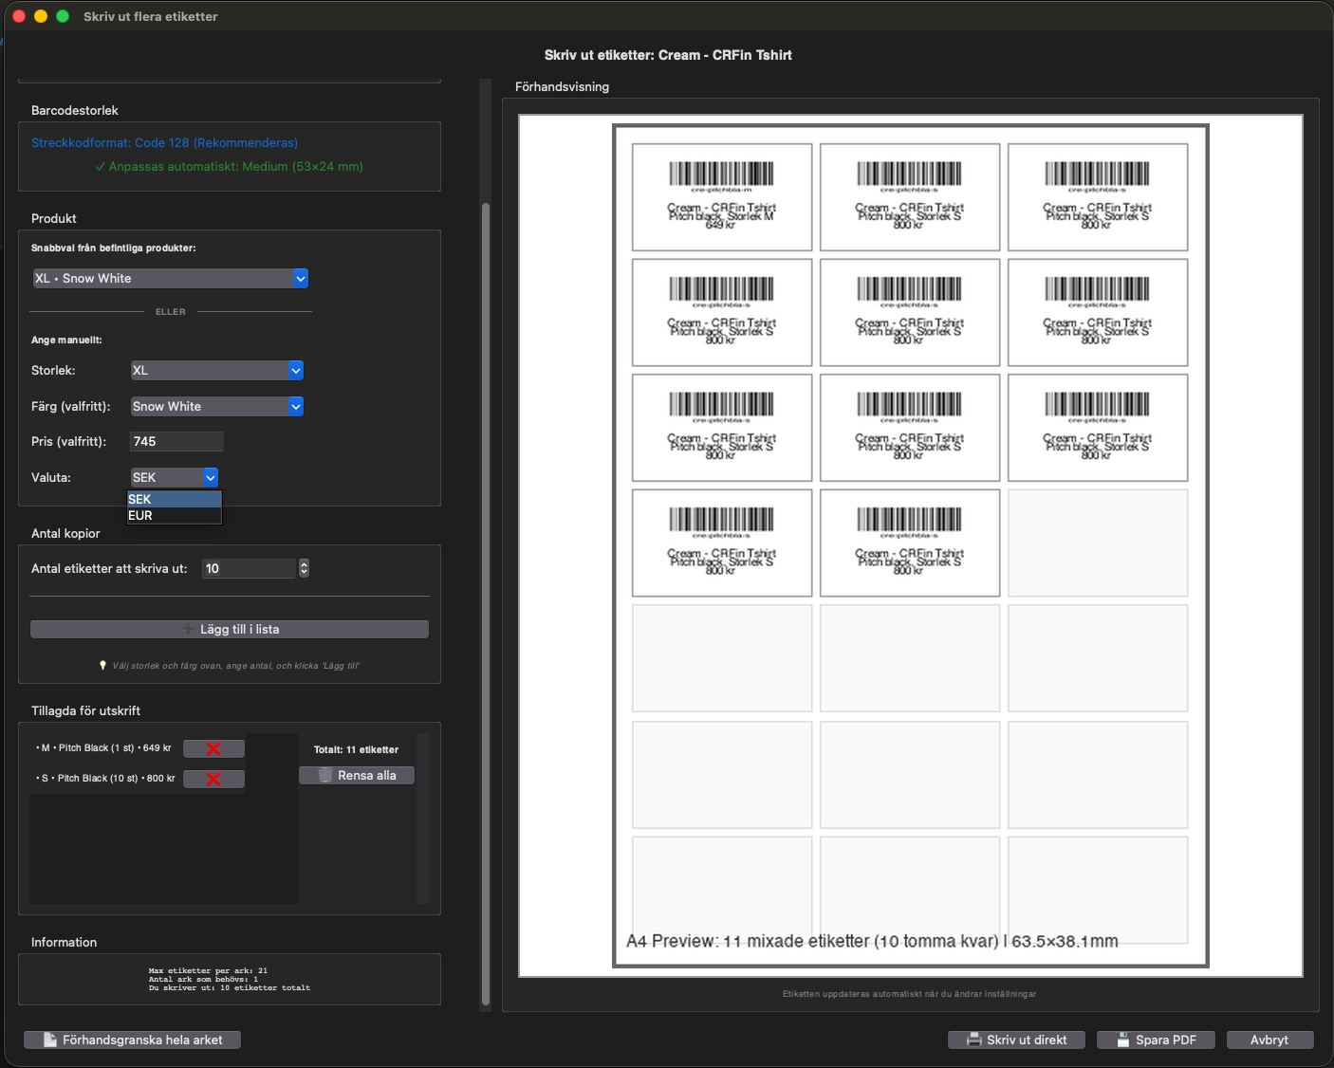Select SEK from the currency list
The height and width of the screenshot is (1068, 1334).
point(175,499)
